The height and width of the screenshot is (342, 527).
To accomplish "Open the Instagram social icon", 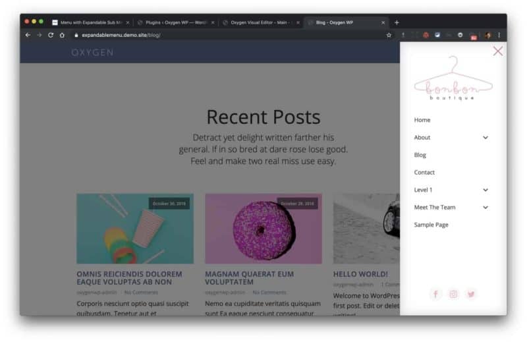I will point(453,295).
